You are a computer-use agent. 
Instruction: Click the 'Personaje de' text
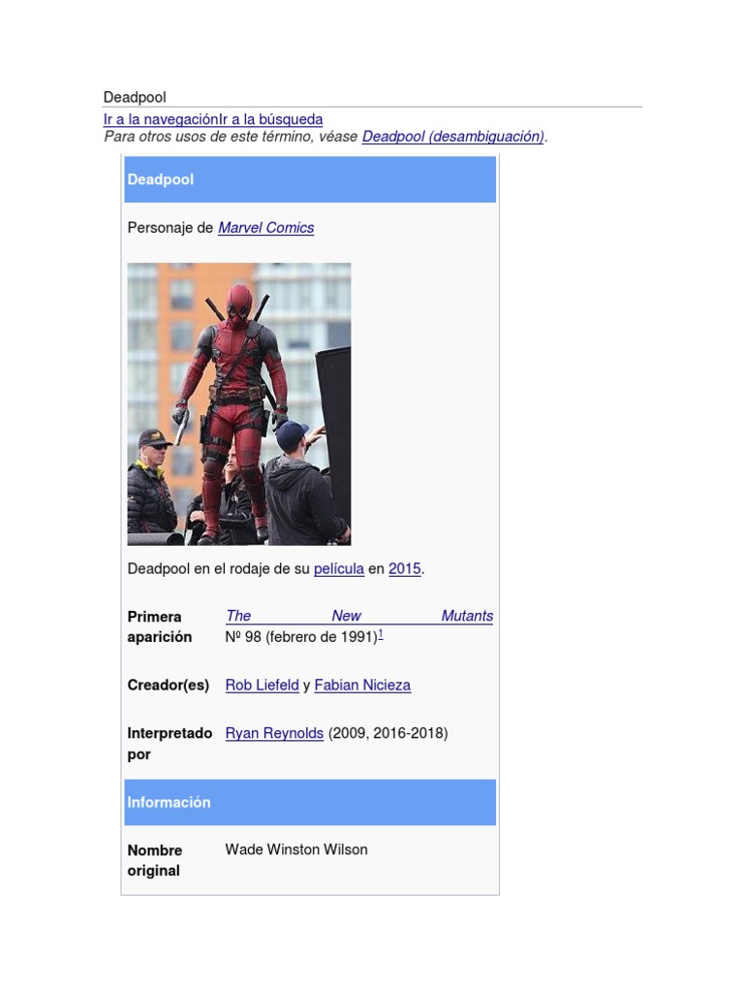170,227
